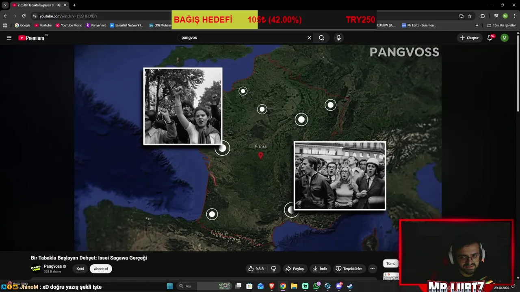Open the Kariyer.net bookmark
This screenshot has height=292, width=520.
[x=95, y=25]
